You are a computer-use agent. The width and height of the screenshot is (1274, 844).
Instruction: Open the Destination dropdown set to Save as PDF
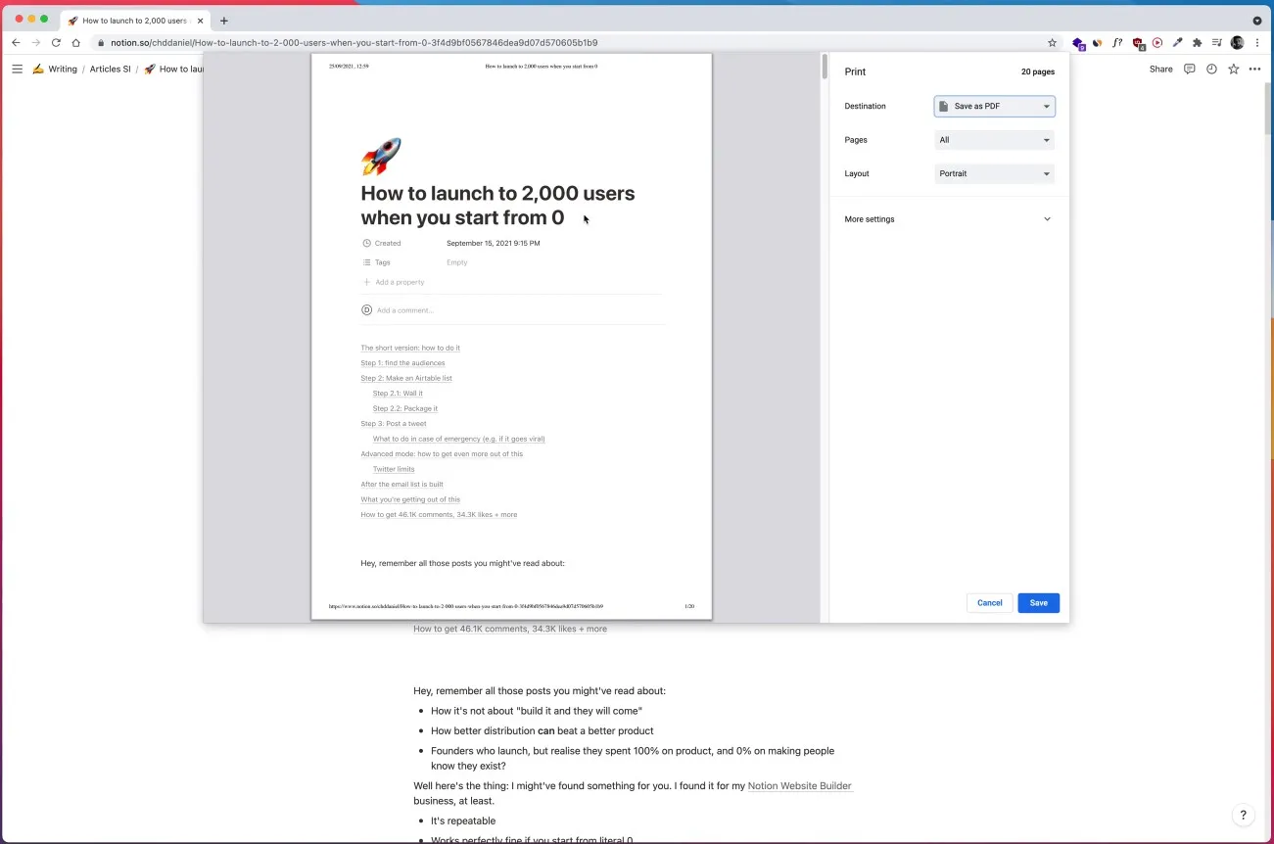tap(993, 106)
